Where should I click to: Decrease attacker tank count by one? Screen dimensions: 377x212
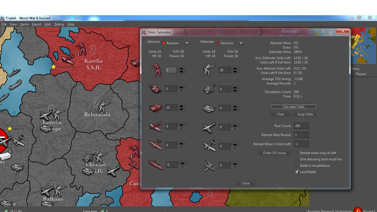coord(181,109)
